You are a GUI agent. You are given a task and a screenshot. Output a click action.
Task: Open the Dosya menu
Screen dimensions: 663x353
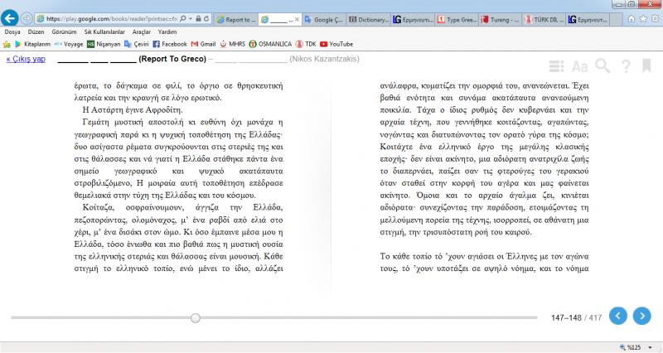pyautogui.click(x=12, y=31)
